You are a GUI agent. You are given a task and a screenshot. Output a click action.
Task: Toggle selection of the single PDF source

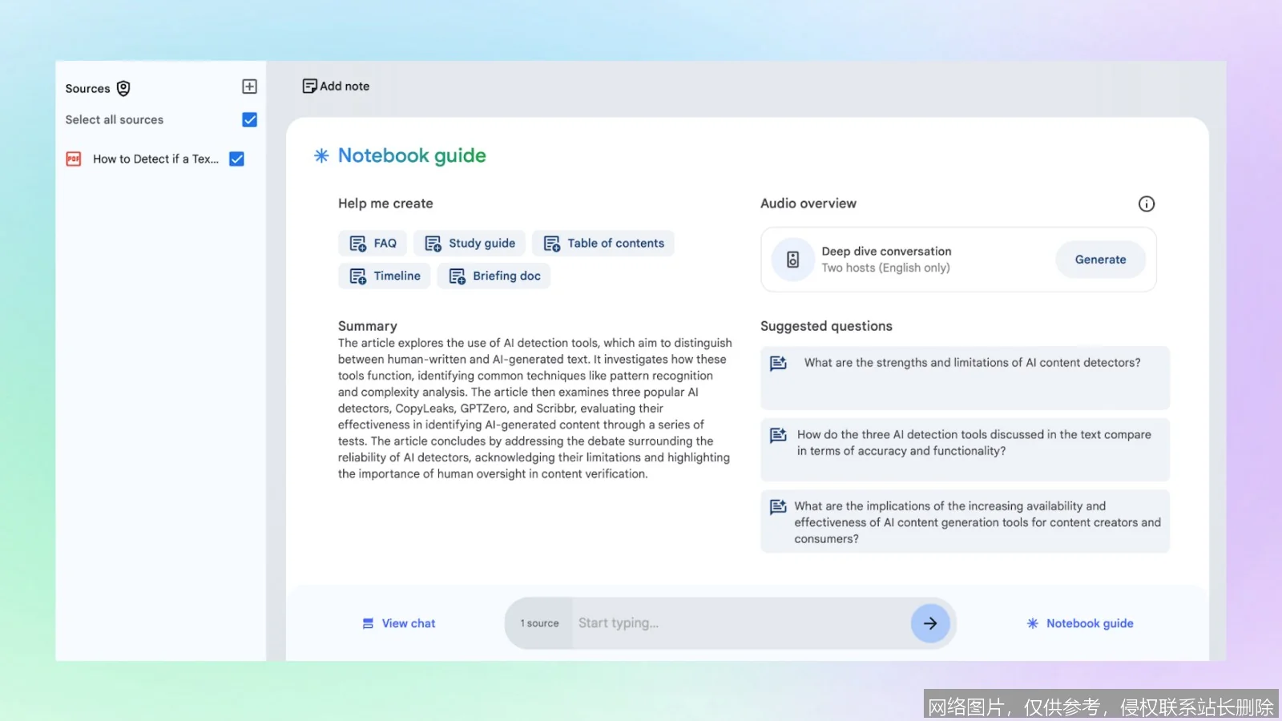tap(236, 159)
